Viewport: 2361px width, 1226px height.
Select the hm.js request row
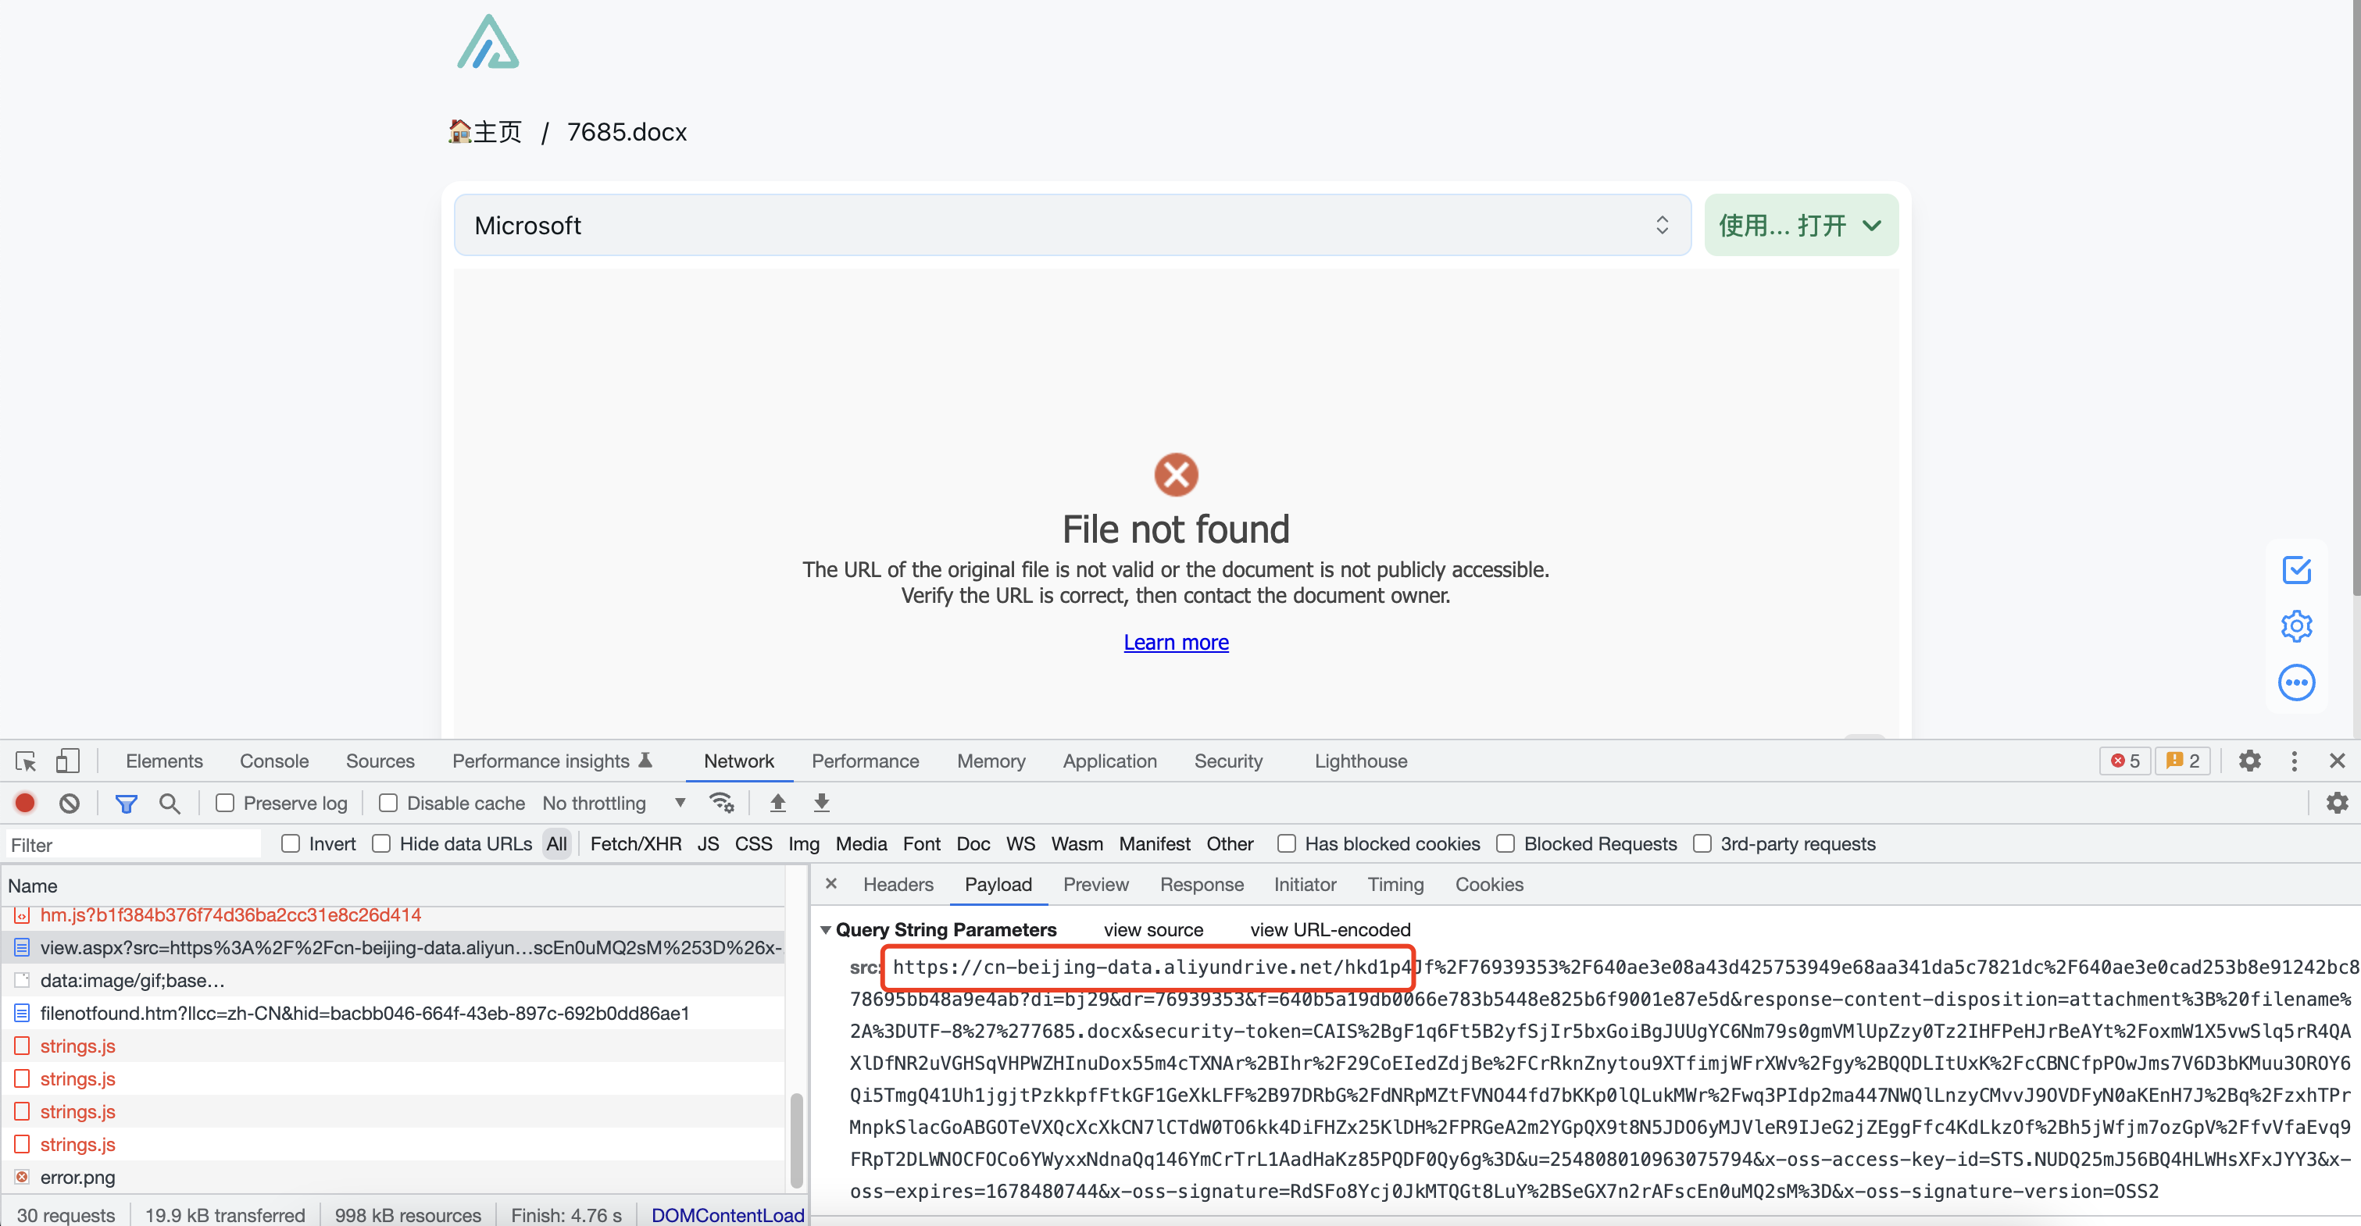394,914
